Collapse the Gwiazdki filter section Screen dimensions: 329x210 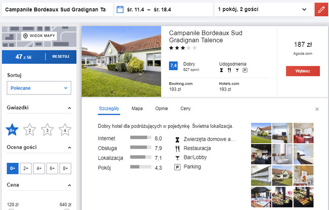[69, 108]
